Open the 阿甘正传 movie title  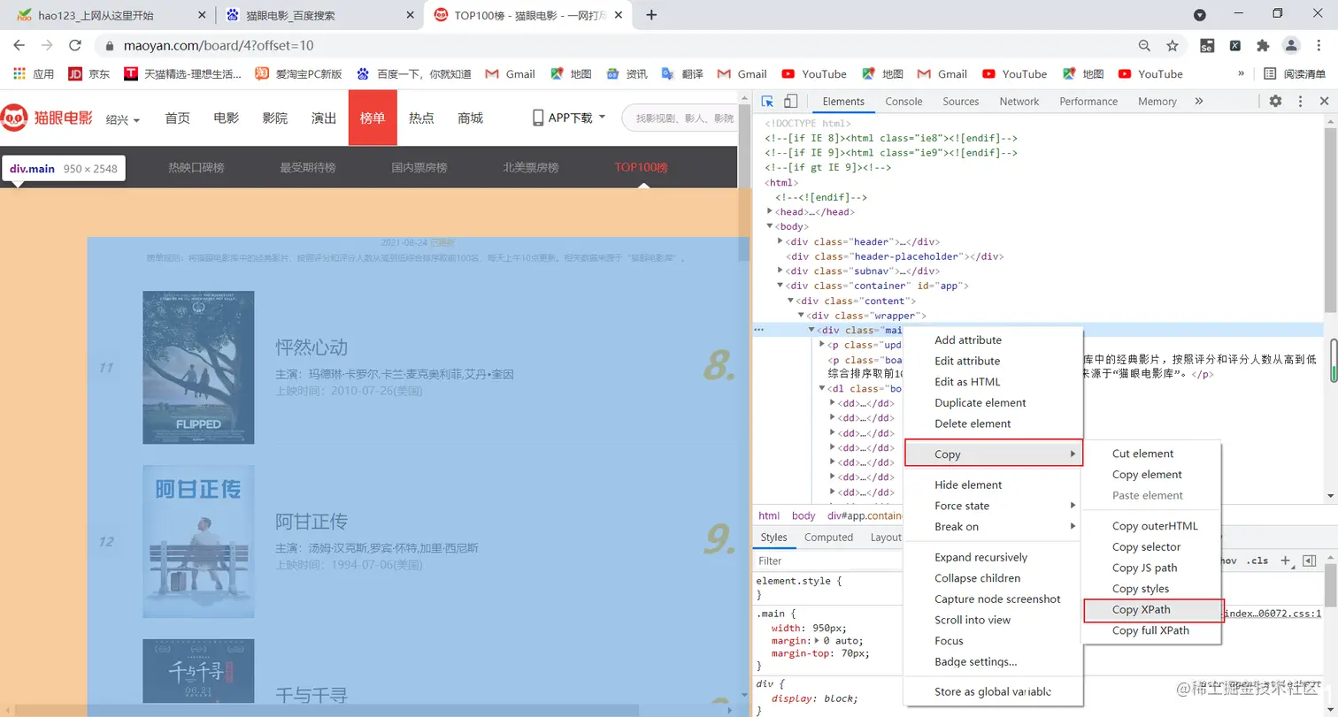point(311,522)
